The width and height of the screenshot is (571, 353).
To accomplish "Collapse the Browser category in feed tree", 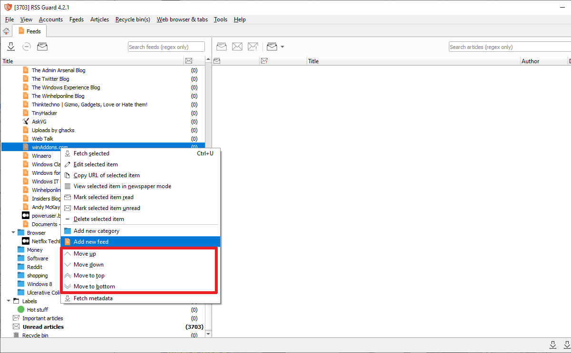I will (13, 233).
